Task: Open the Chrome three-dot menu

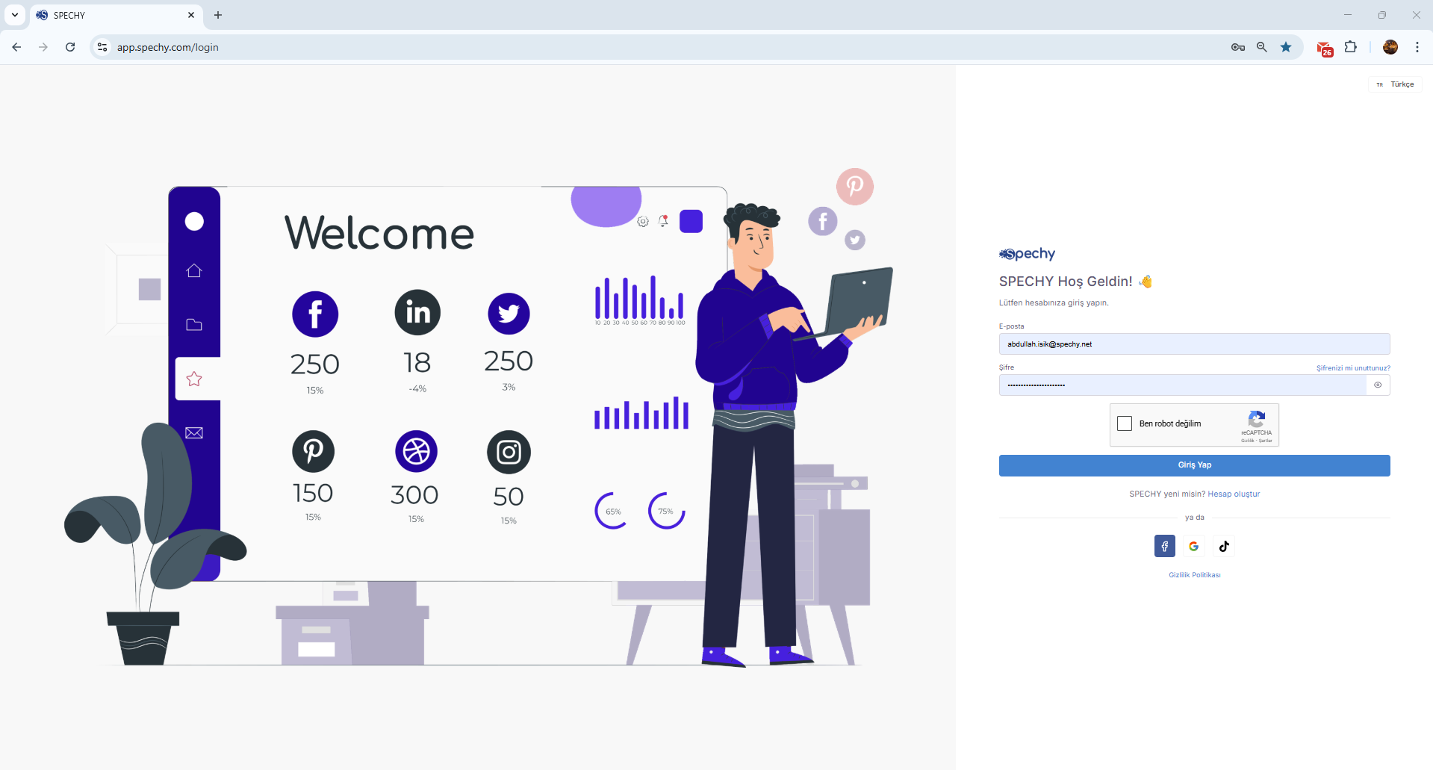Action: point(1417,47)
